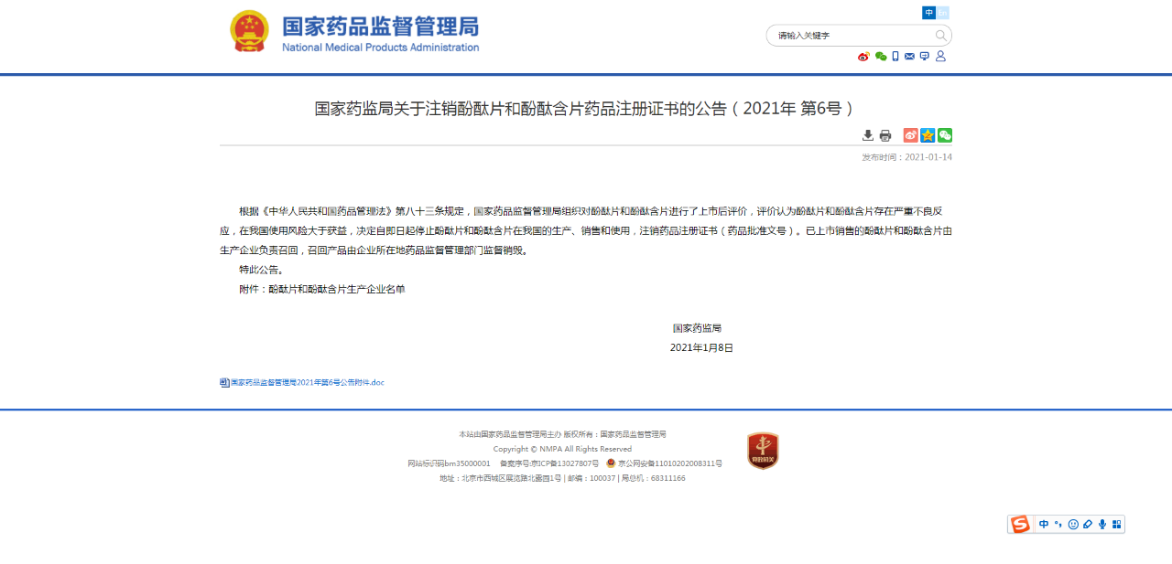Toggle Sogou IME Chinese/English mode
The image size is (1172, 564).
[1044, 525]
